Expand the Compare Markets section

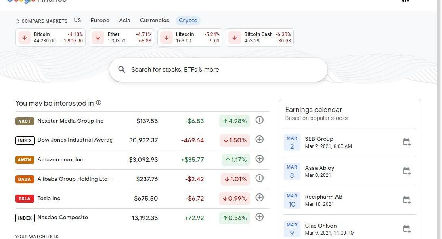tap(42, 21)
